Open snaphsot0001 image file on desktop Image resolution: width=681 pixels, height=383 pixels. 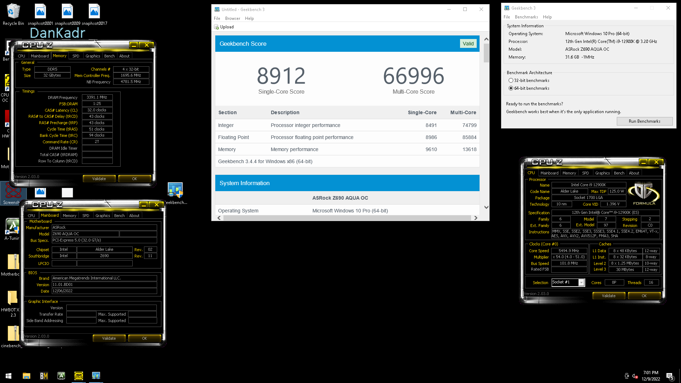[x=40, y=14]
